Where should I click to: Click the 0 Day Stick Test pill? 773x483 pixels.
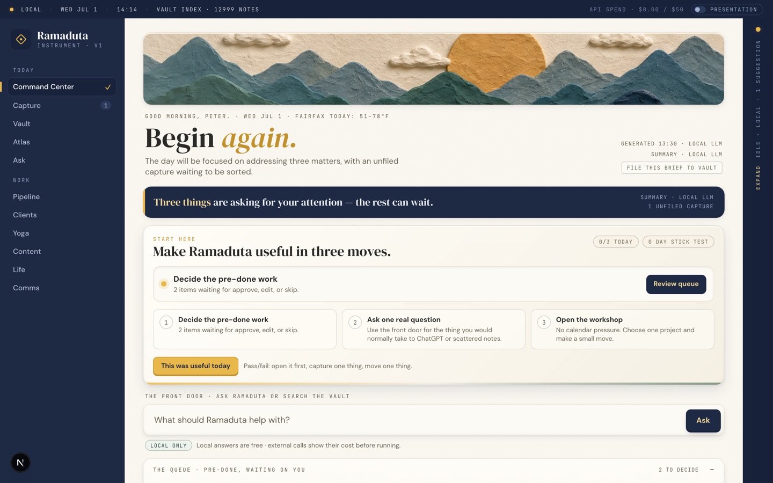tap(678, 242)
